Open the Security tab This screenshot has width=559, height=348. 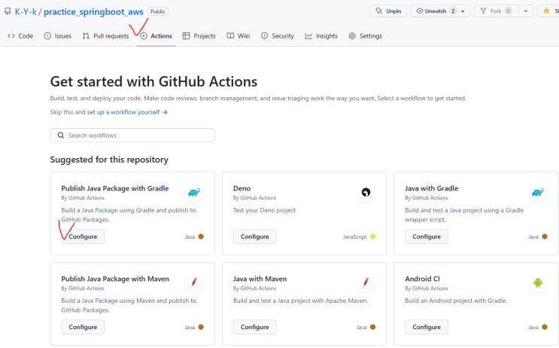coord(278,36)
